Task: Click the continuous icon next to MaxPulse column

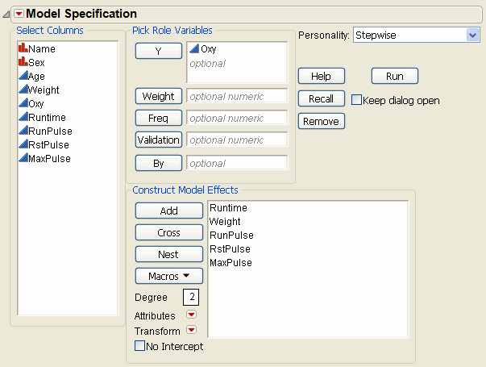Action: point(22,158)
